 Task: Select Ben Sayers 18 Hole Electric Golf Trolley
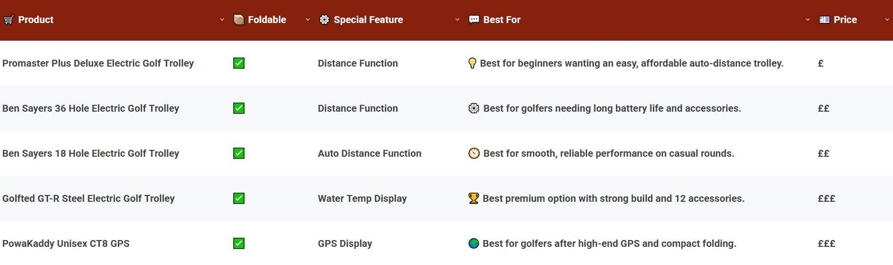[91, 153]
